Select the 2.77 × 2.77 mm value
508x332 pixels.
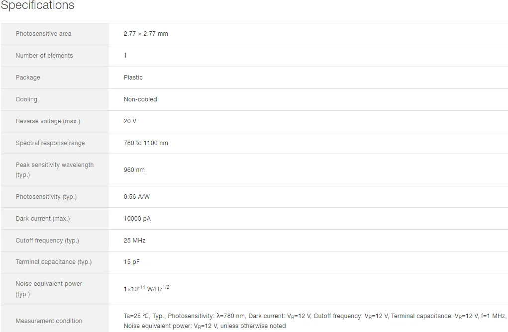(146, 34)
